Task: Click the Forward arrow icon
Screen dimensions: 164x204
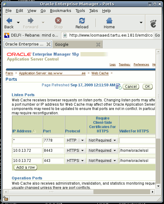Action: pyautogui.click(x=31, y=21)
